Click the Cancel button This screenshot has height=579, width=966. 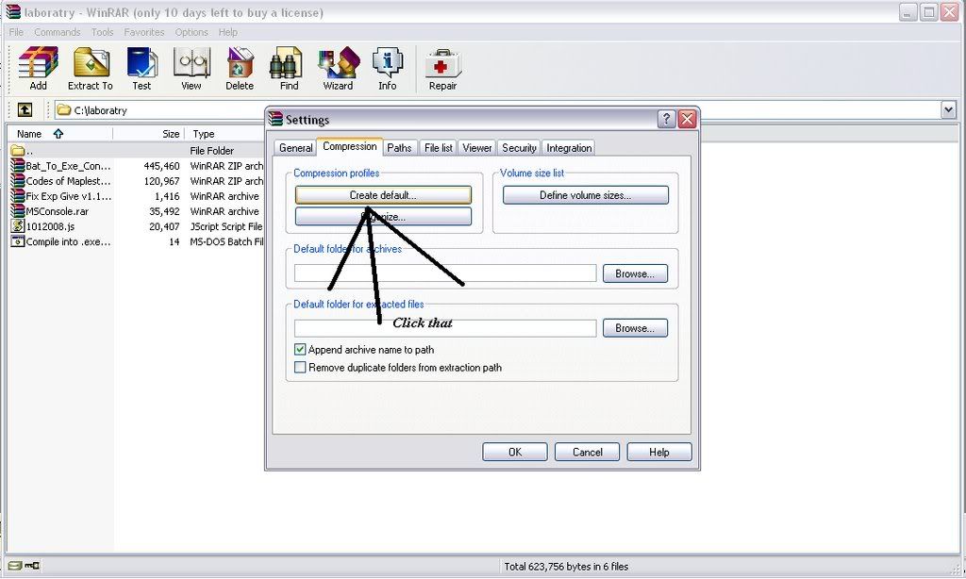coord(587,452)
